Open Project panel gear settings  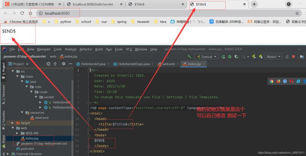click(63, 64)
